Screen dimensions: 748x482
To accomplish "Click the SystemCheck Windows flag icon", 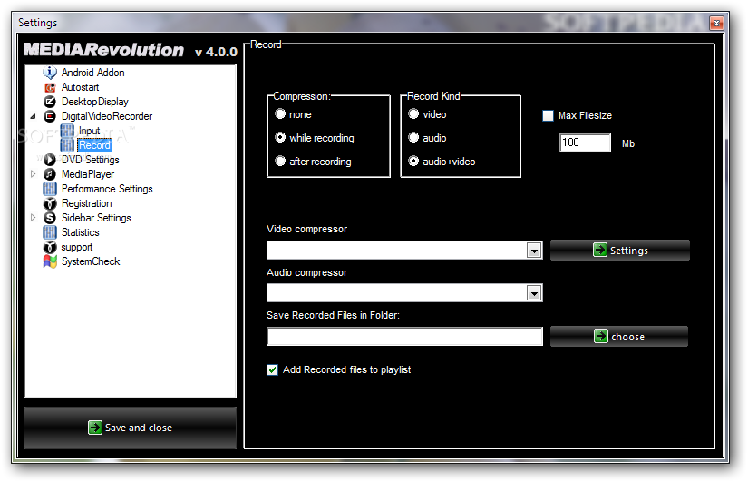I will tap(50, 261).
